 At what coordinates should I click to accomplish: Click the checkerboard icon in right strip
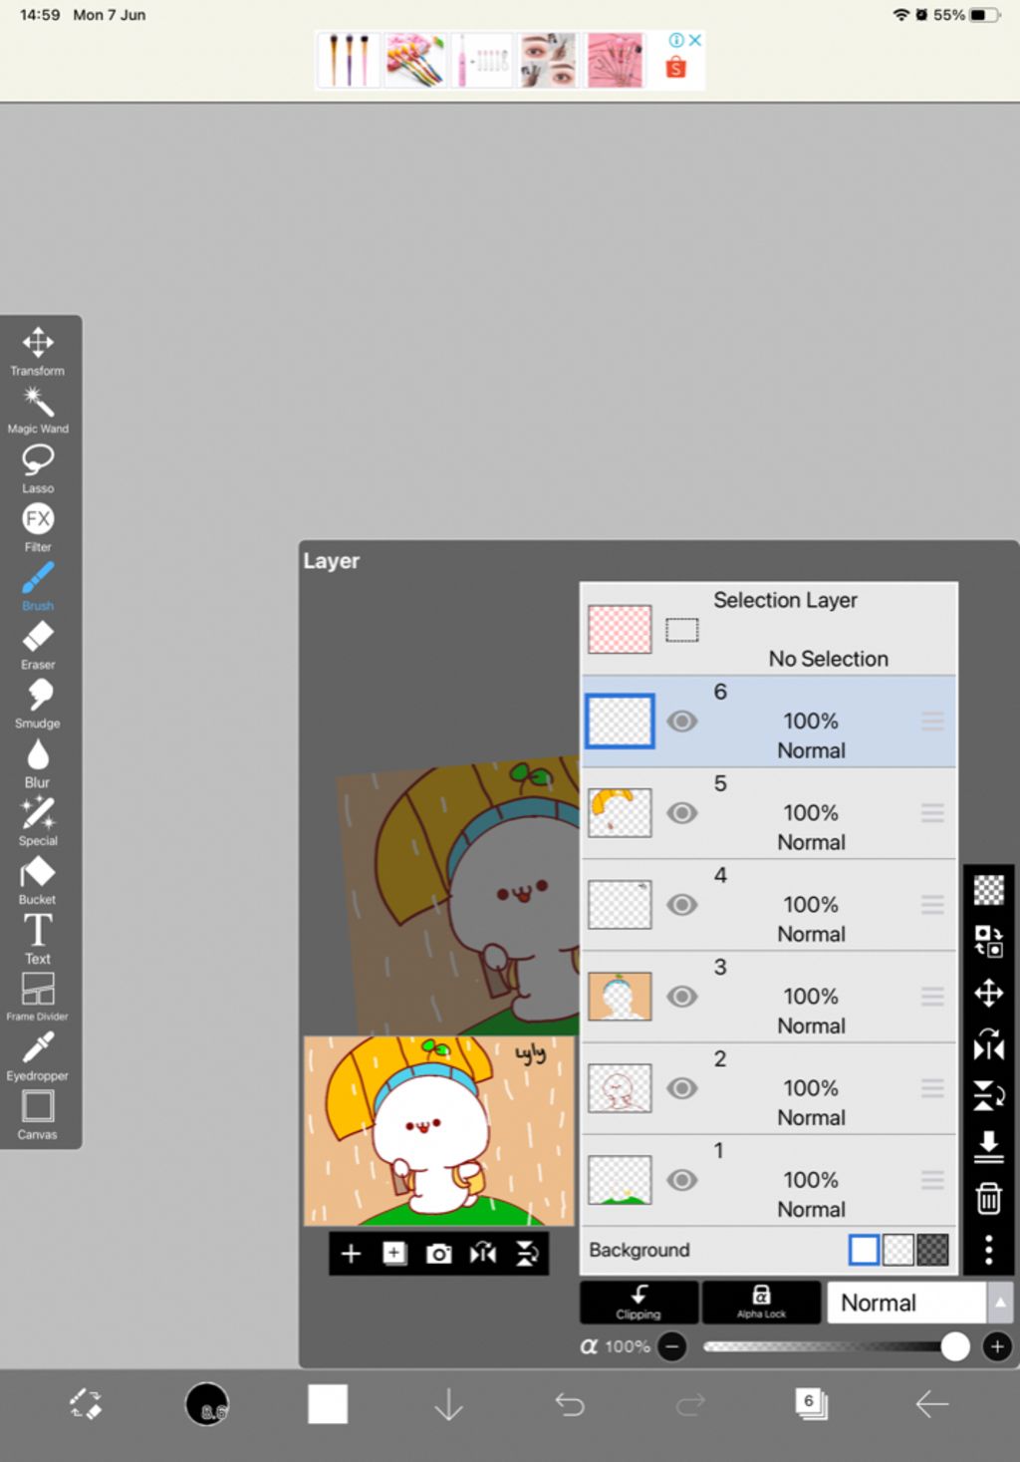tap(988, 889)
